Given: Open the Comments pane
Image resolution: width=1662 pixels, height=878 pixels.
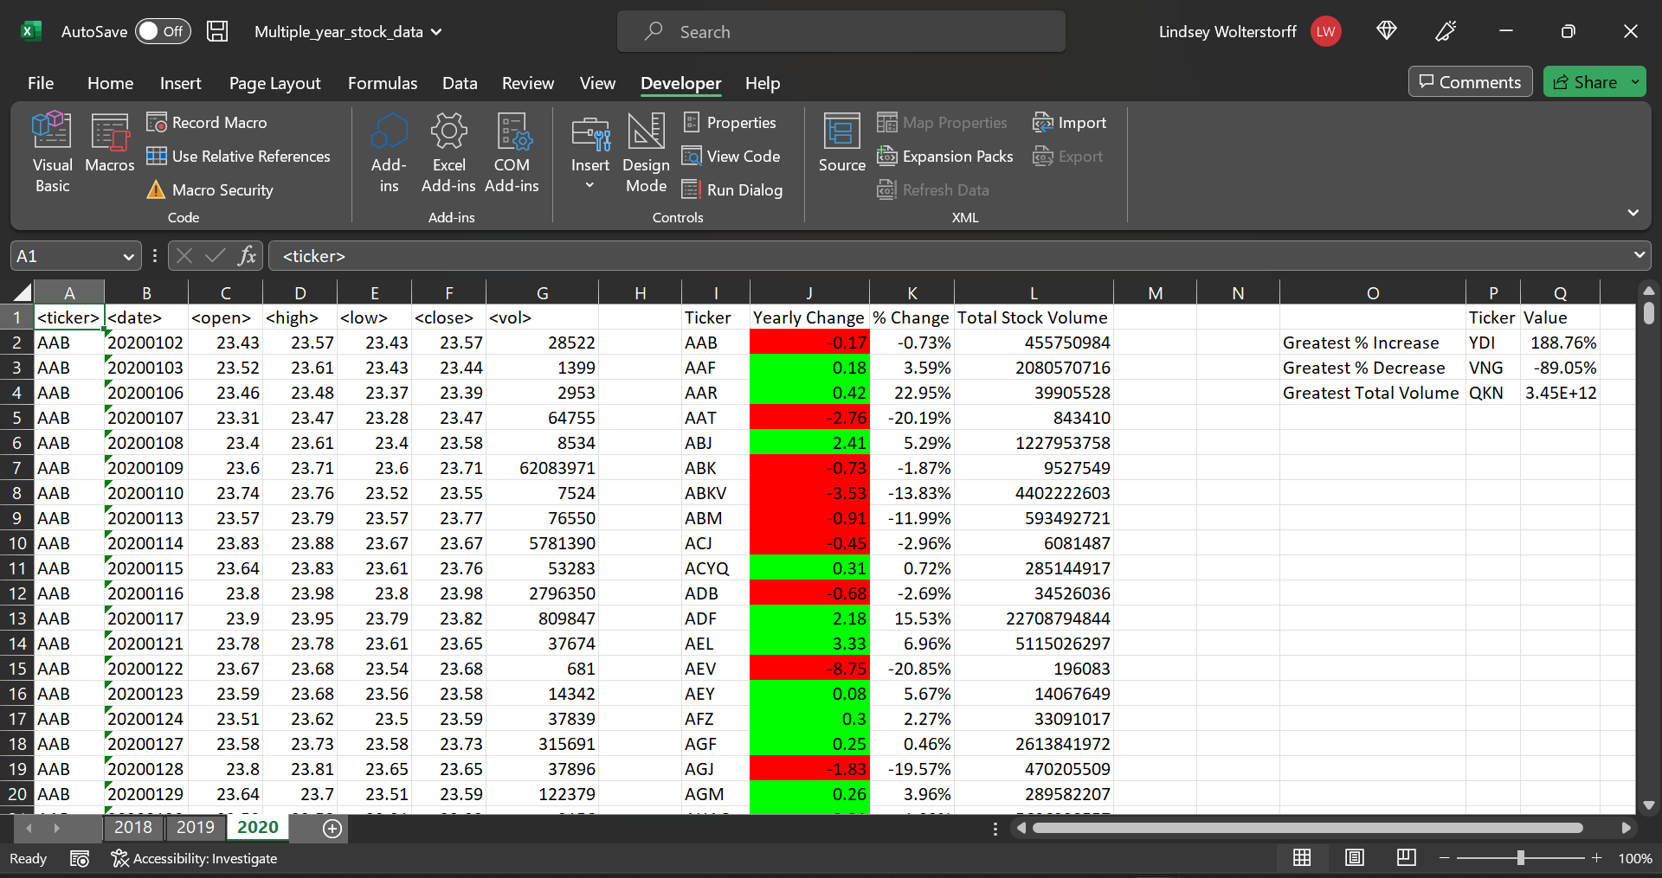Looking at the screenshot, I should [1470, 82].
